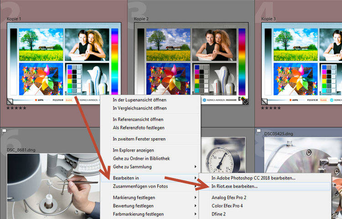Toggle the flag on DSC_8681.dng
The image size is (342, 219).
pyautogui.click(x=3, y=131)
